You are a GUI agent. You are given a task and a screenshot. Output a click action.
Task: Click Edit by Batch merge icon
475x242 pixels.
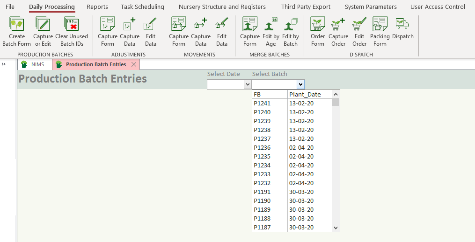pyautogui.click(x=290, y=24)
